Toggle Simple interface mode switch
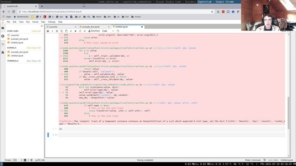The image size is (296, 166). (x=14, y=160)
